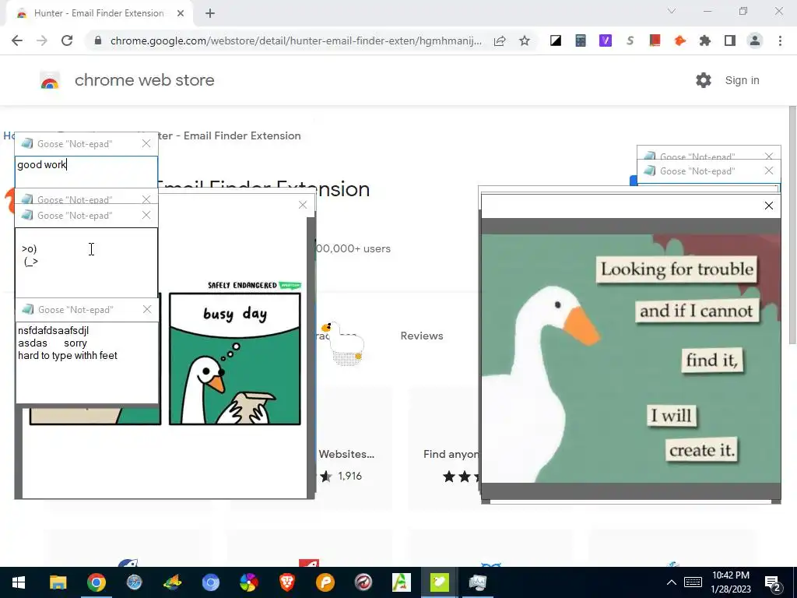Open the gray S extension icon

(x=630, y=40)
